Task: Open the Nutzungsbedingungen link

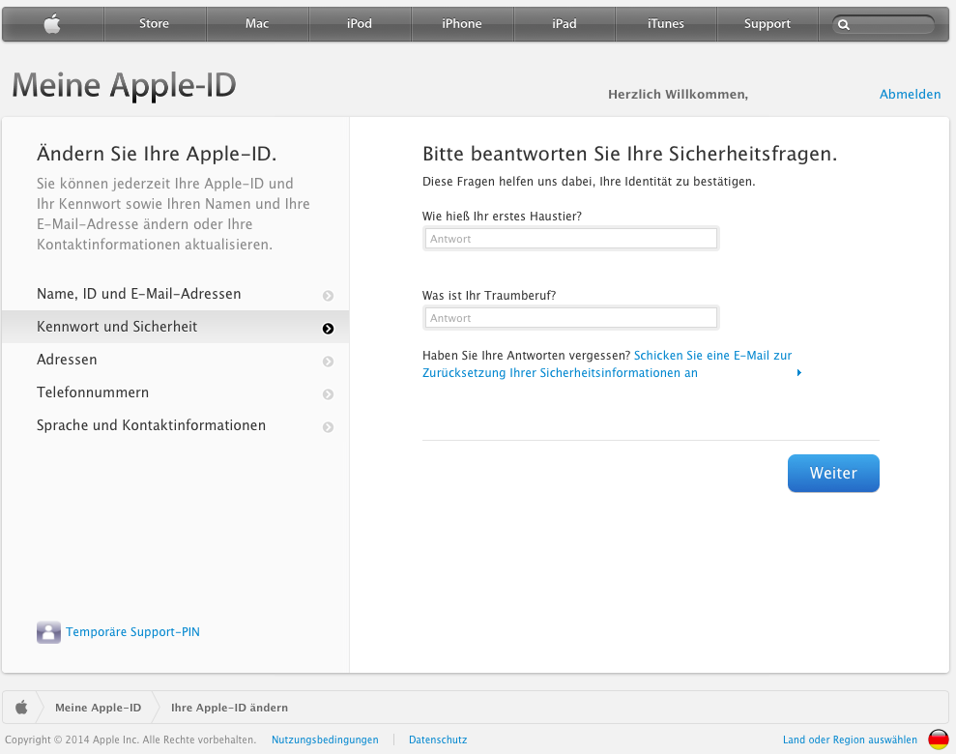Action: pyautogui.click(x=325, y=739)
